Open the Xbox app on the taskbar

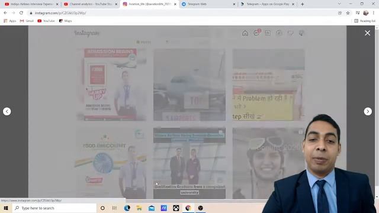tap(176, 208)
